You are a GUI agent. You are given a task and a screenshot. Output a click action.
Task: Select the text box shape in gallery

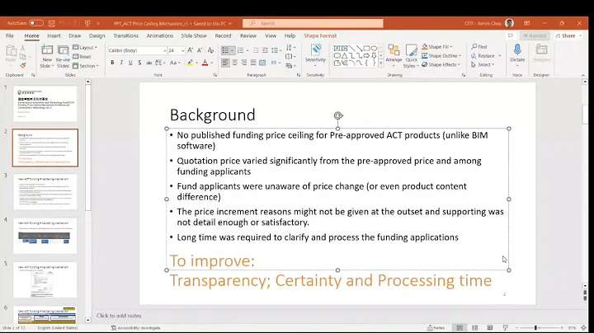click(x=337, y=48)
